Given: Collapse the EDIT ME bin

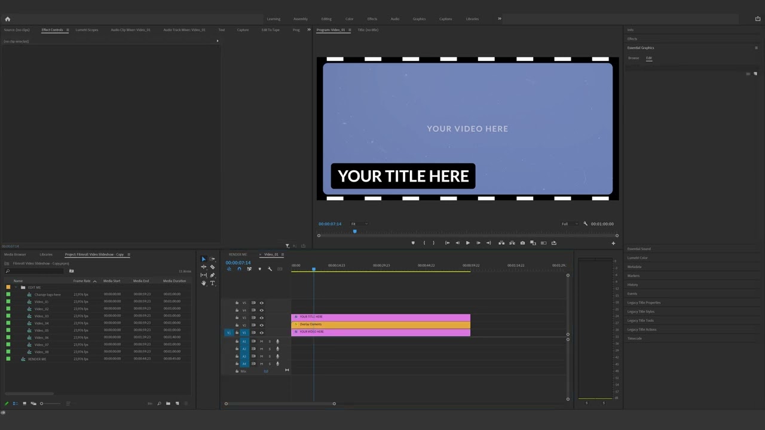Looking at the screenshot, I should [x=16, y=287].
